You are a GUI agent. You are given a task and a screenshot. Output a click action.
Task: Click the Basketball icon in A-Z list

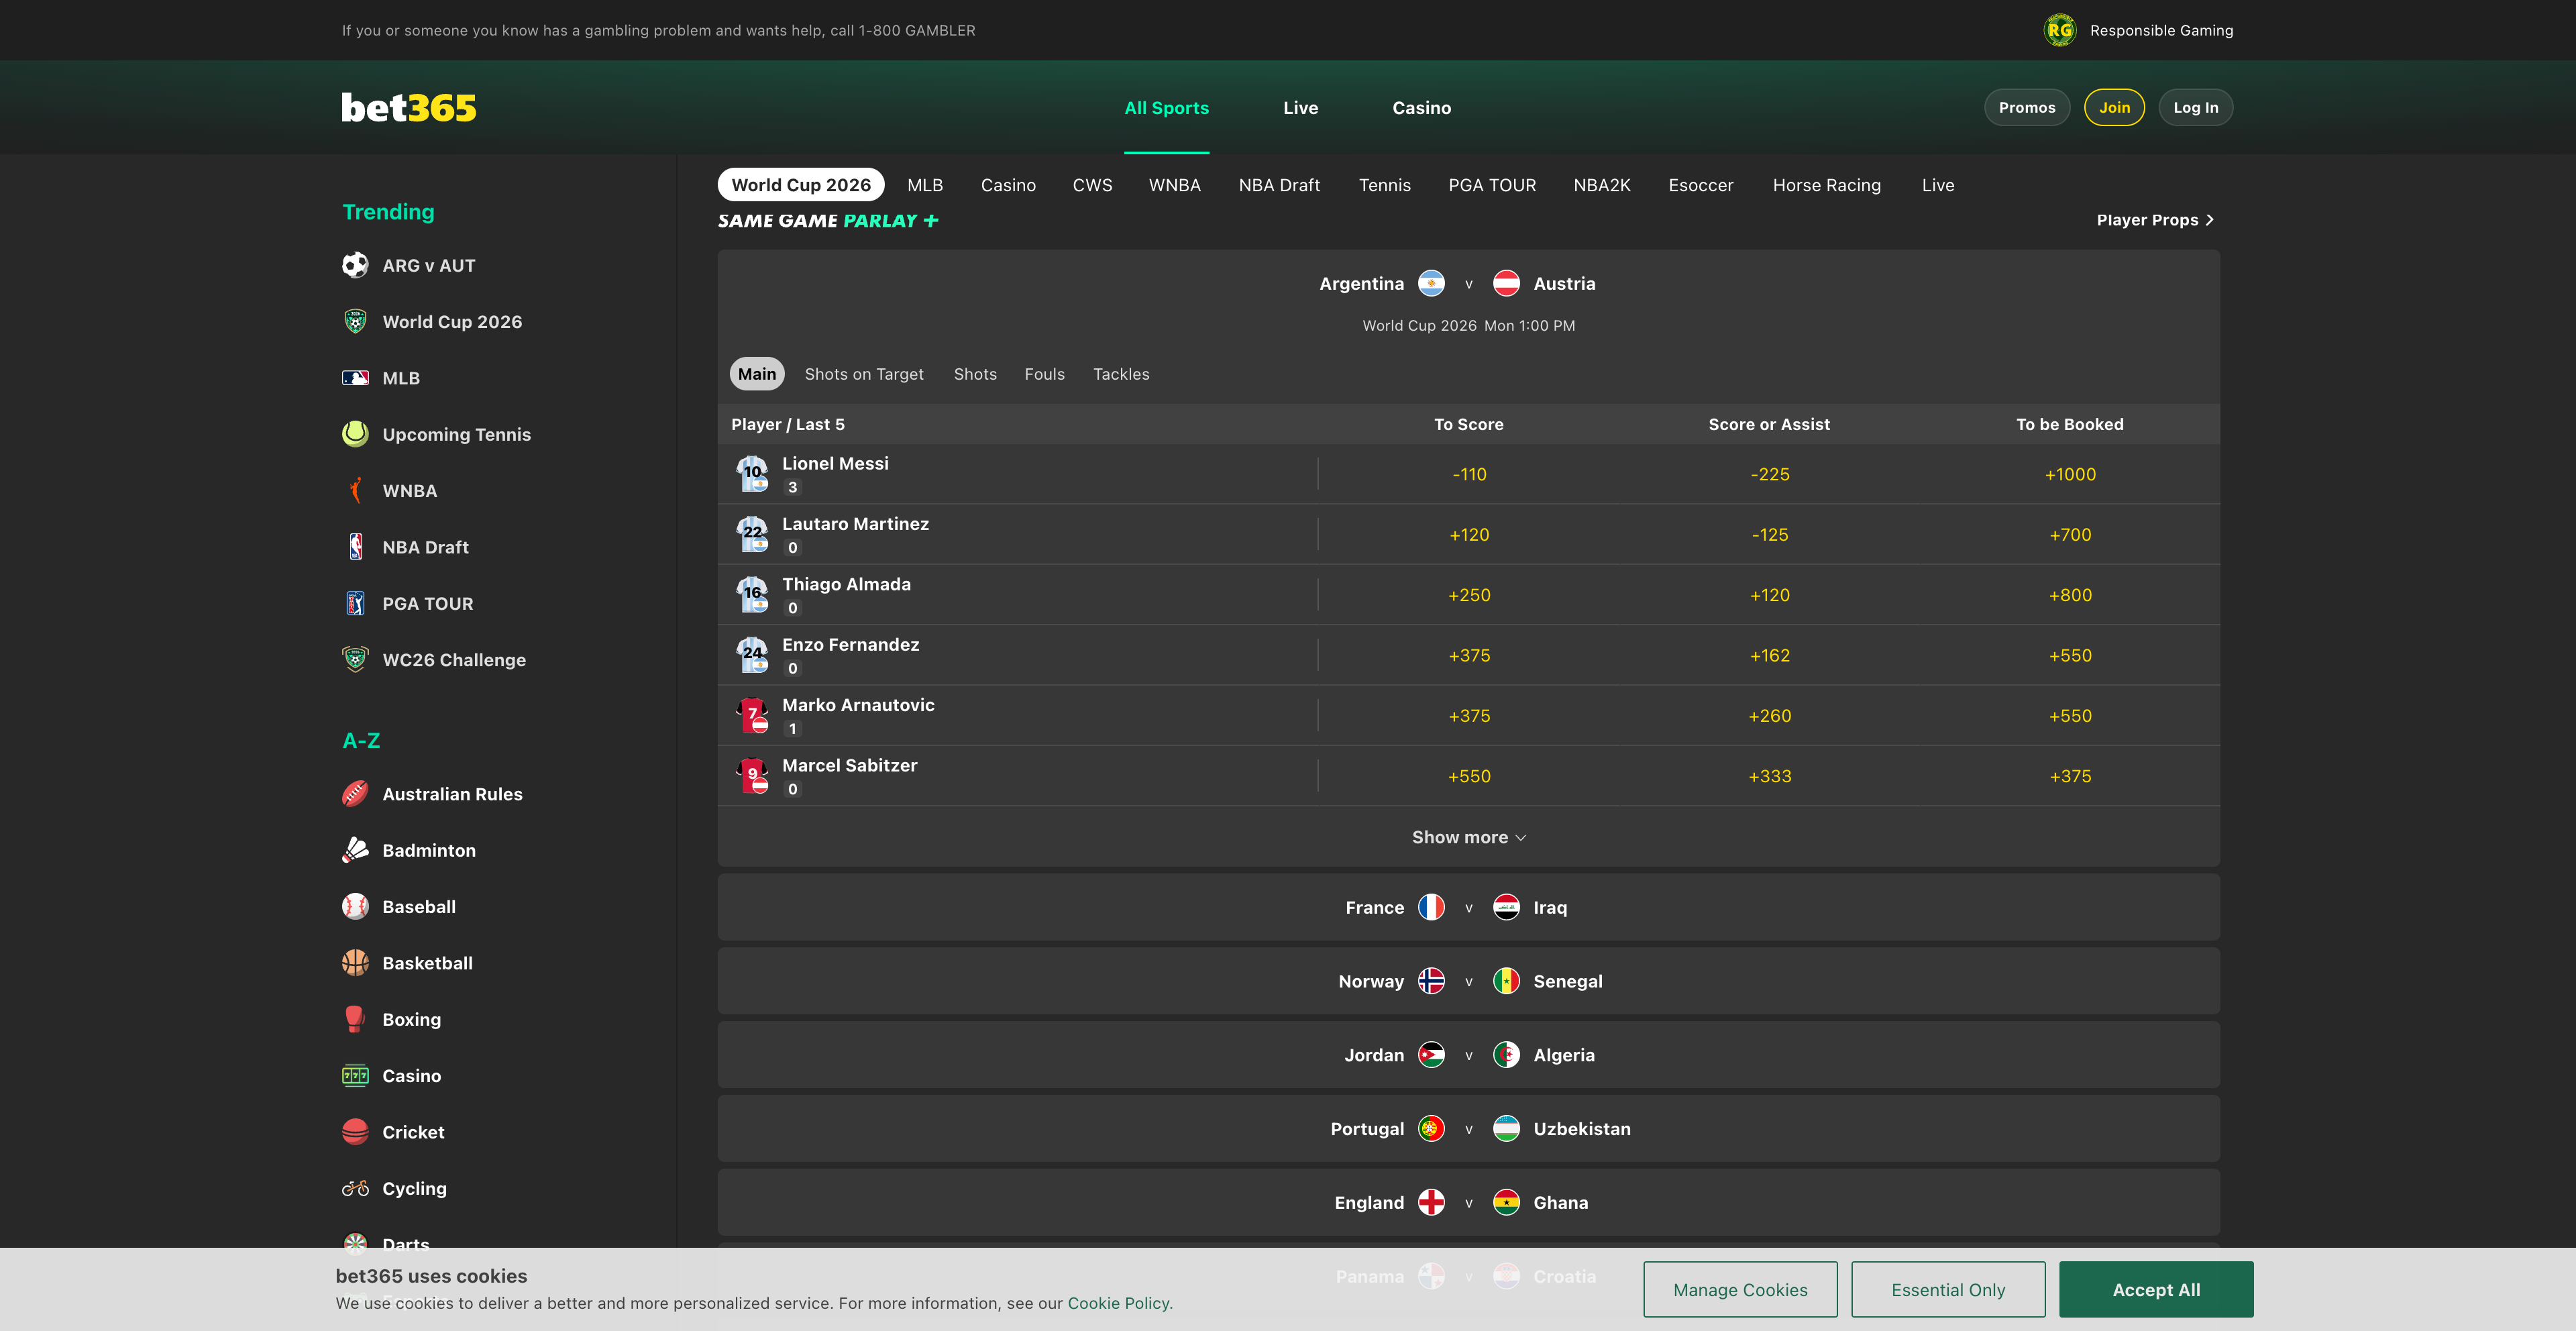[355, 963]
